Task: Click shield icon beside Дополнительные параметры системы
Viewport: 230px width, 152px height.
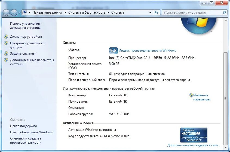Action: [6, 60]
